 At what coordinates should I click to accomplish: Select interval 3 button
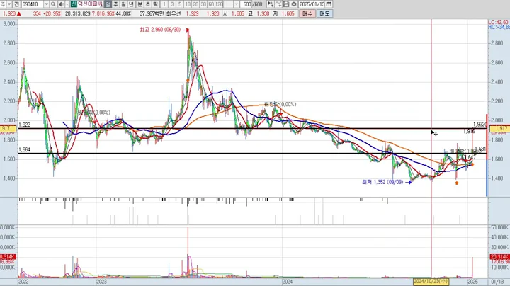(x=172, y=4)
